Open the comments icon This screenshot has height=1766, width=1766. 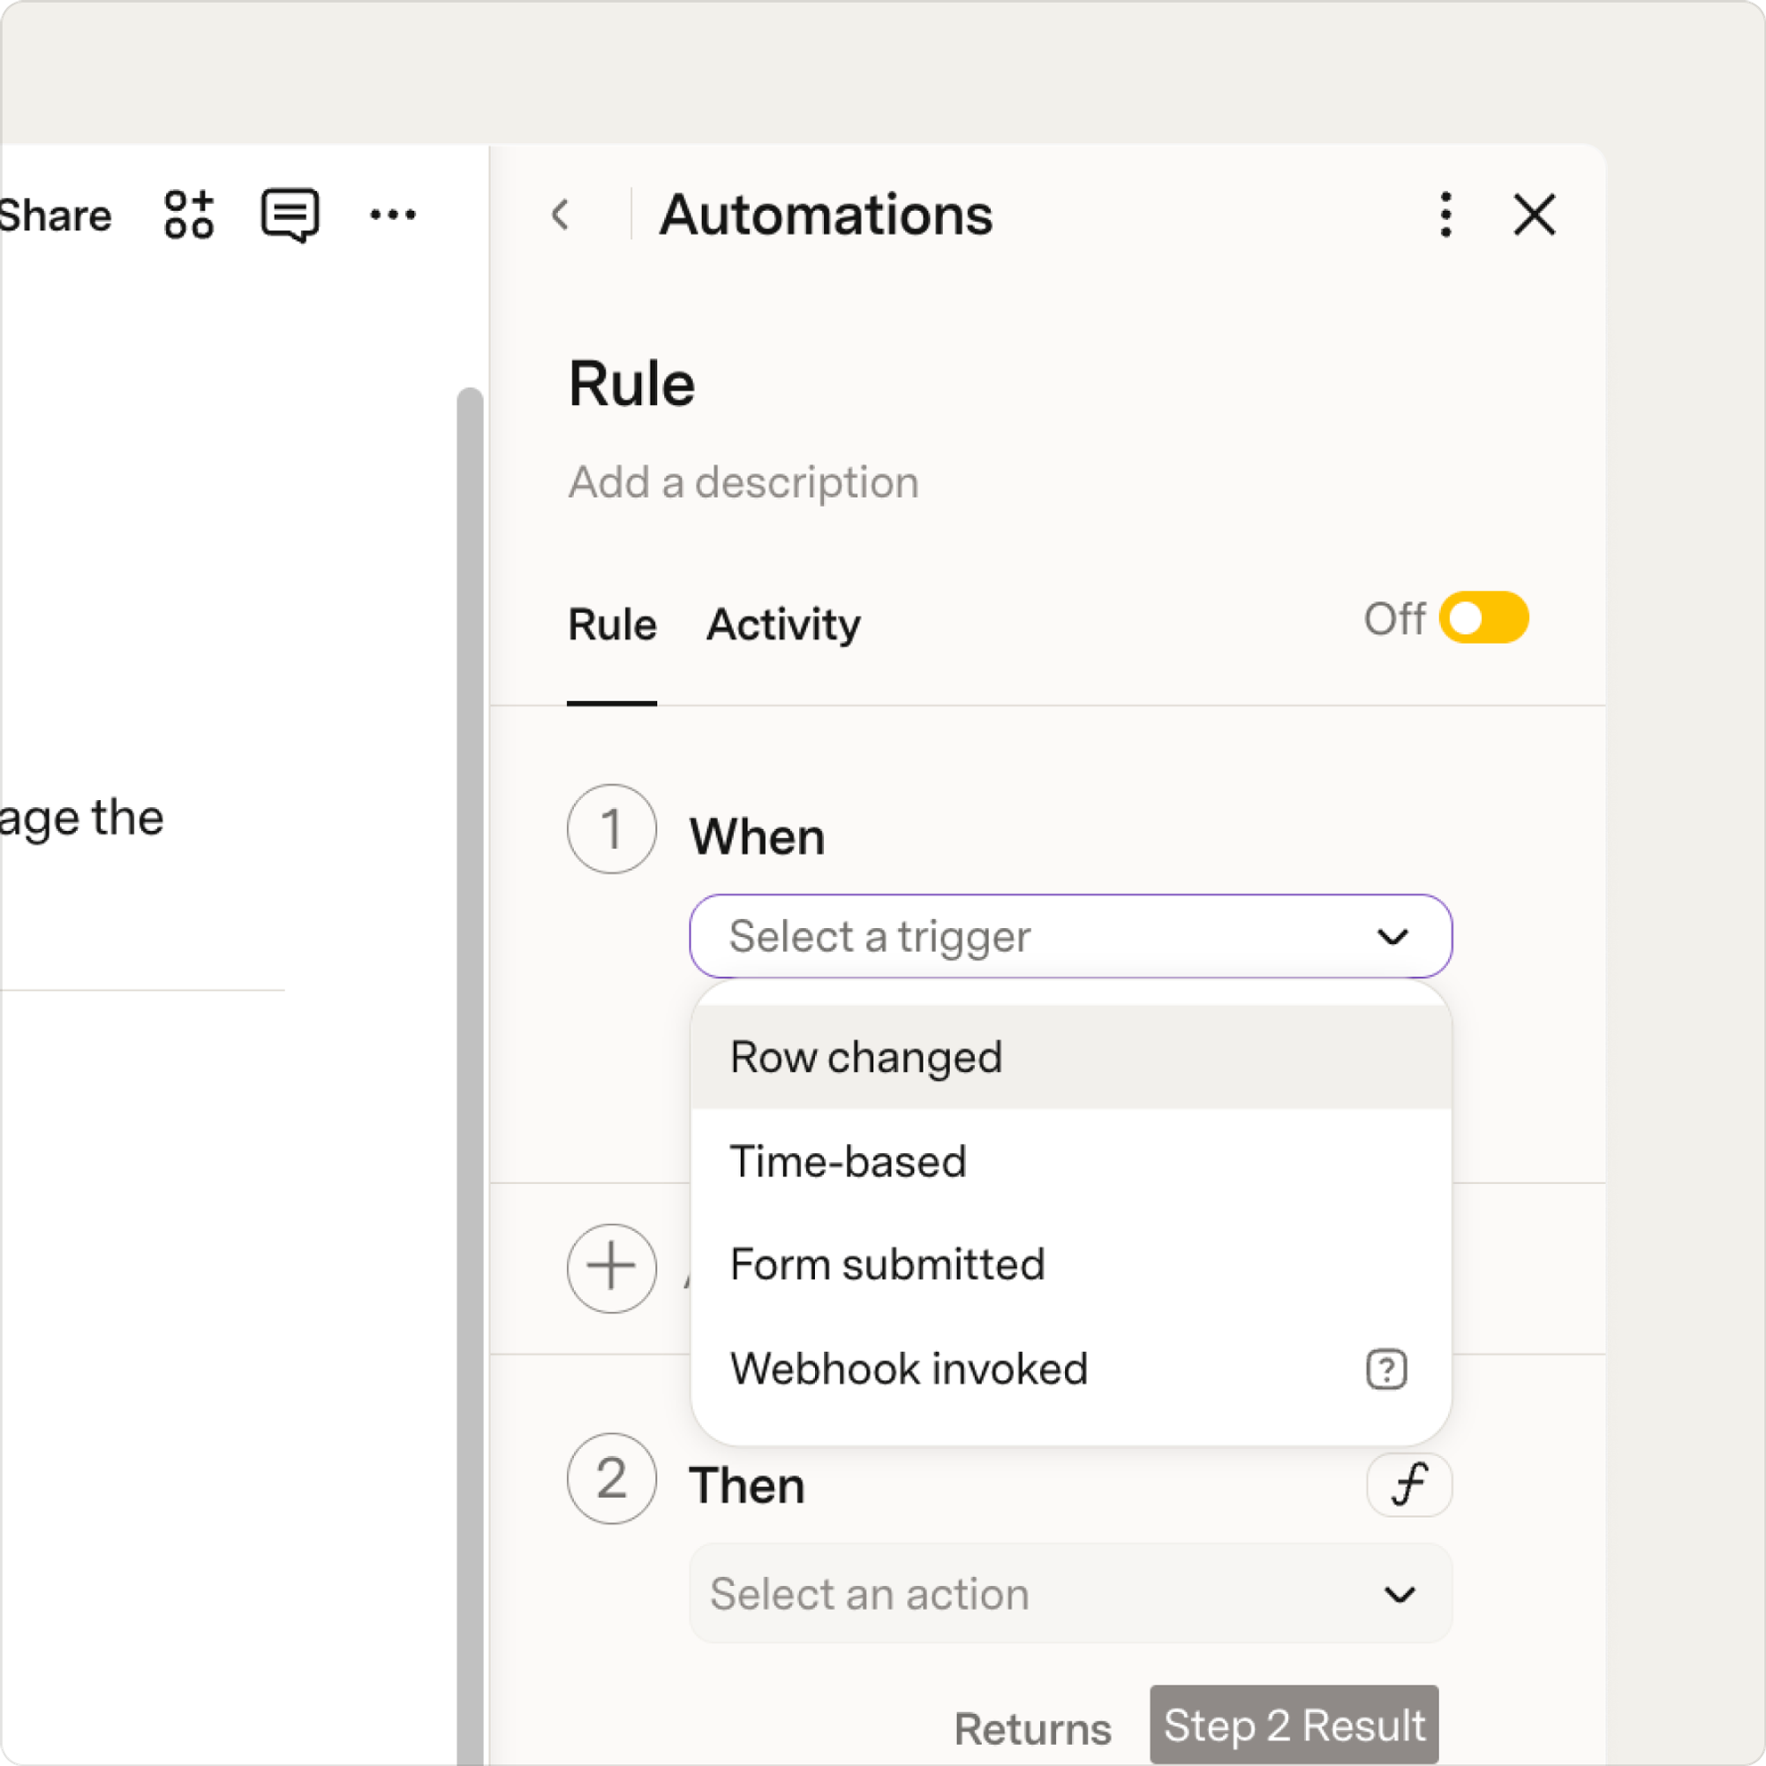pyautogui.click(x=291, y=215)
